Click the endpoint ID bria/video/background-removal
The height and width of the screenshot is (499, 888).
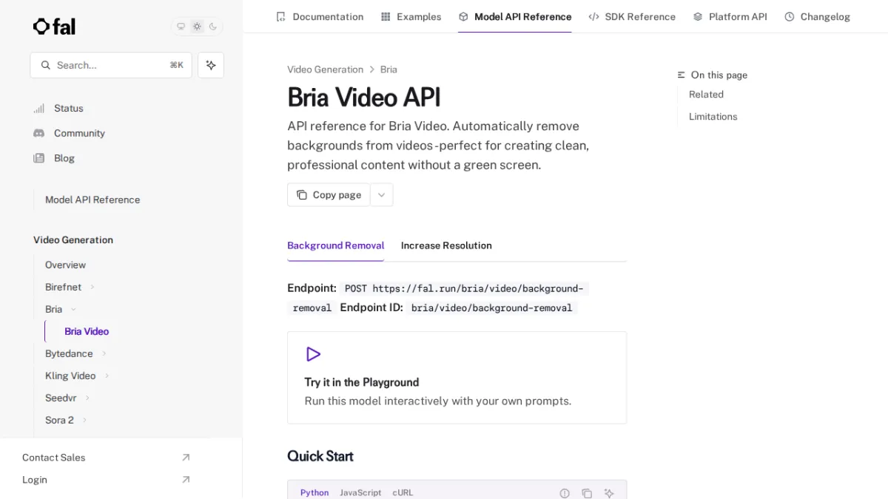[492, 308]
